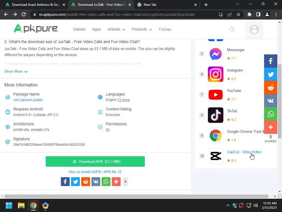Open Chrome three-dot menu

[276, 14]
